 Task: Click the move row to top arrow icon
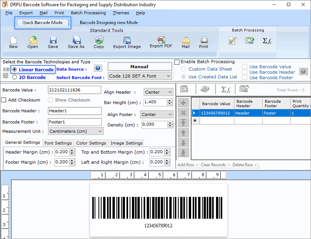coord(183,123)
